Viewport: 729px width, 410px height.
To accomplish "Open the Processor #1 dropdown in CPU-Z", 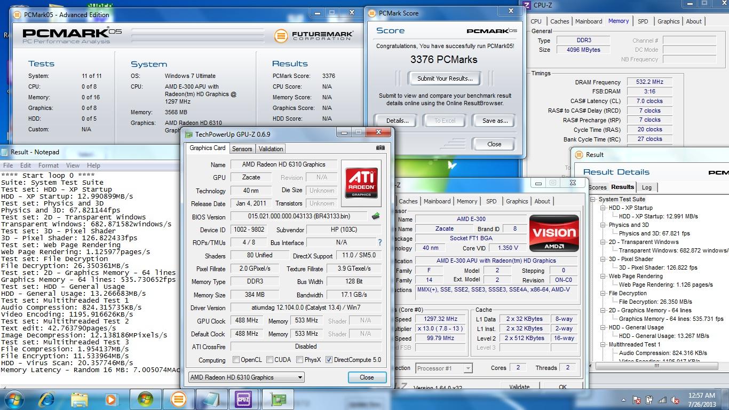I will [444, 368].
